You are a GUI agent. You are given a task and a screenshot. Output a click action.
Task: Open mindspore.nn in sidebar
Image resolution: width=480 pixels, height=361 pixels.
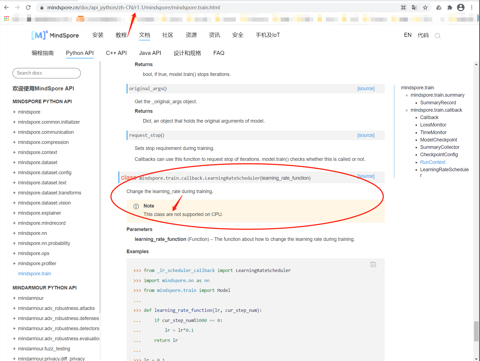(32, 233)
